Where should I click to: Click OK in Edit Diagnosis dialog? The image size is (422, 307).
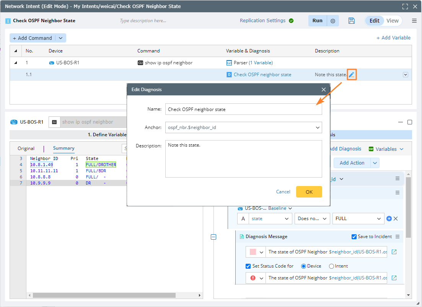click(x=309, y=192)
